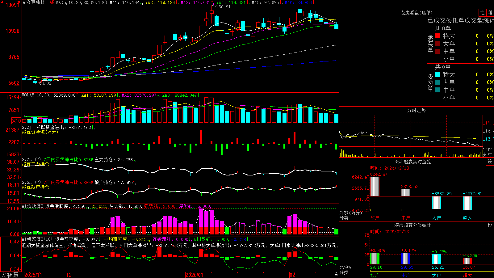This screenshot has width=494, height=278.
Task: Click the SVSH (7) indicator name
Action: [31, 183]
